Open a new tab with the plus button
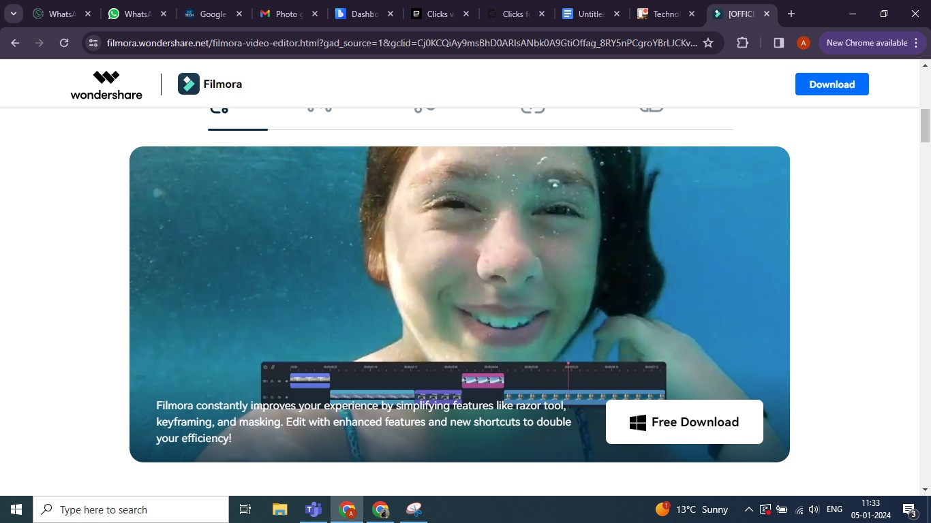 [x=791, y=14]
